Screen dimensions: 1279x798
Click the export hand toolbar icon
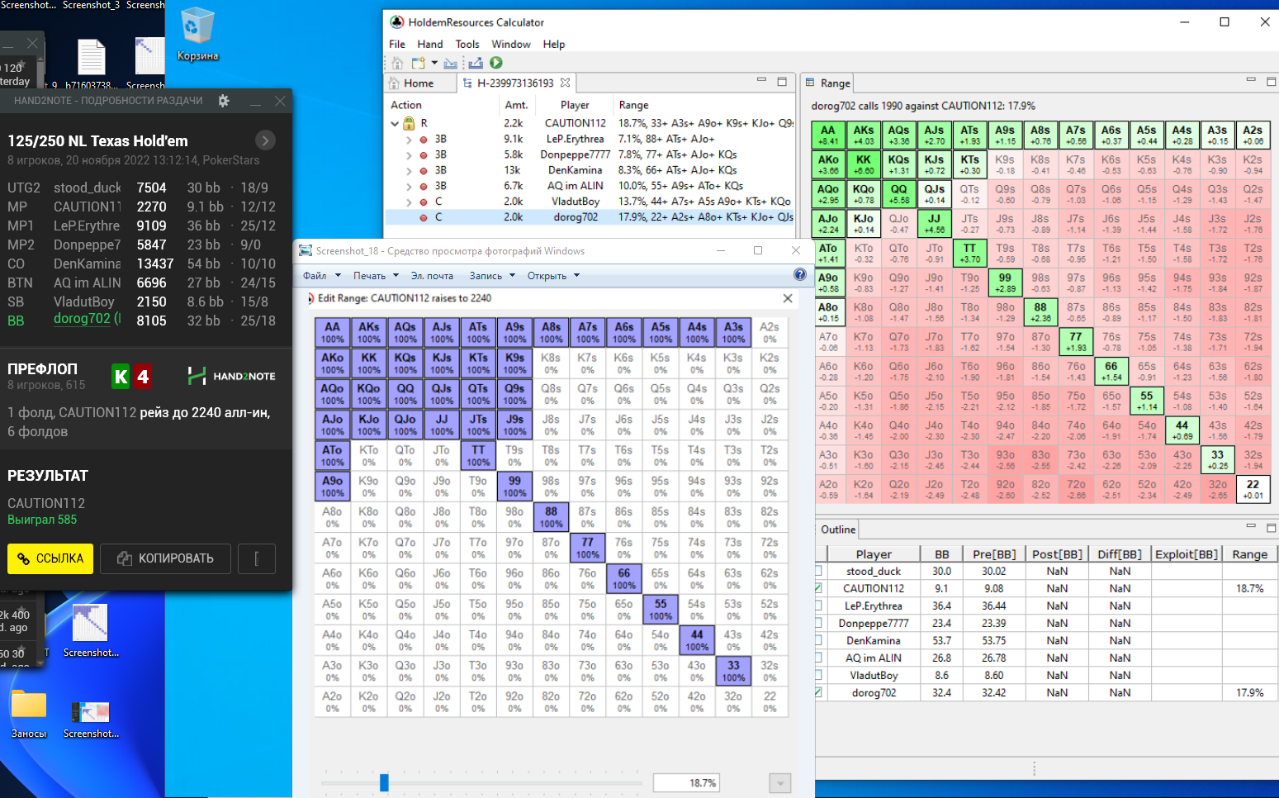click(476, 63)
